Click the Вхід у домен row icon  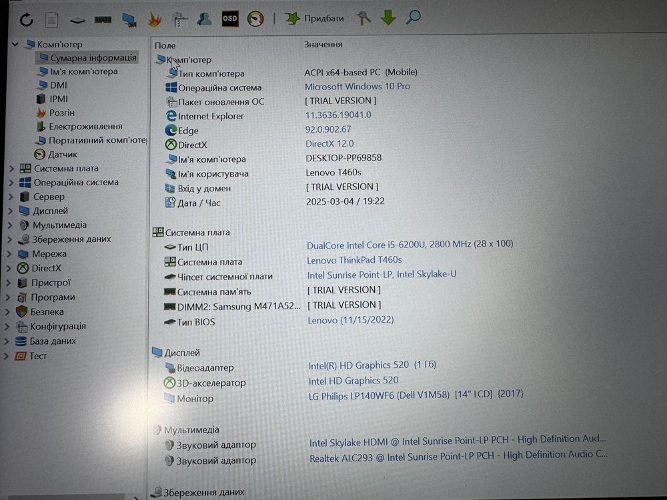point(170,188)
